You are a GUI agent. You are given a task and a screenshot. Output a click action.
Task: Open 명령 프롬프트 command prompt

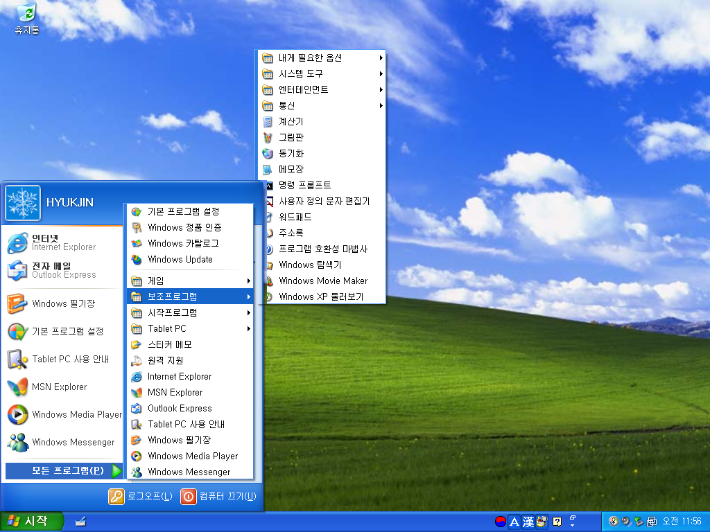pyautogui.click(x=326, y=186)
